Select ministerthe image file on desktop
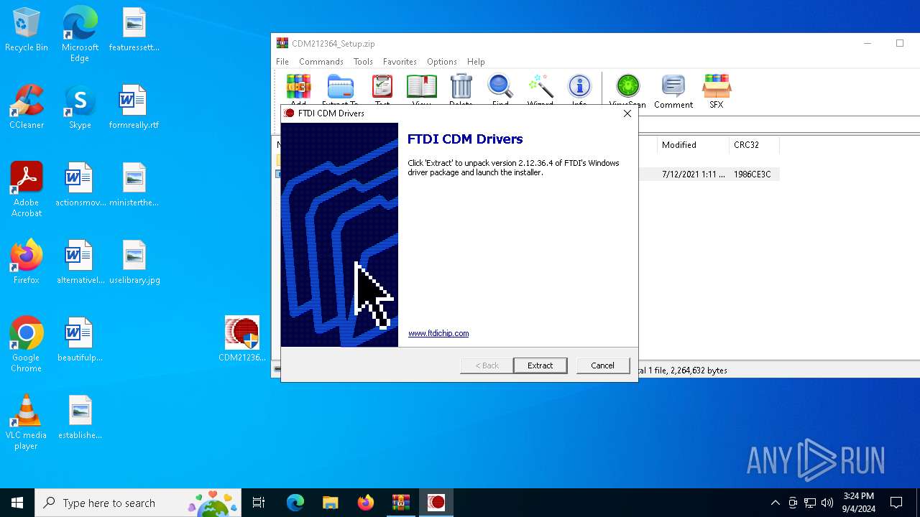 click(134, 185)
